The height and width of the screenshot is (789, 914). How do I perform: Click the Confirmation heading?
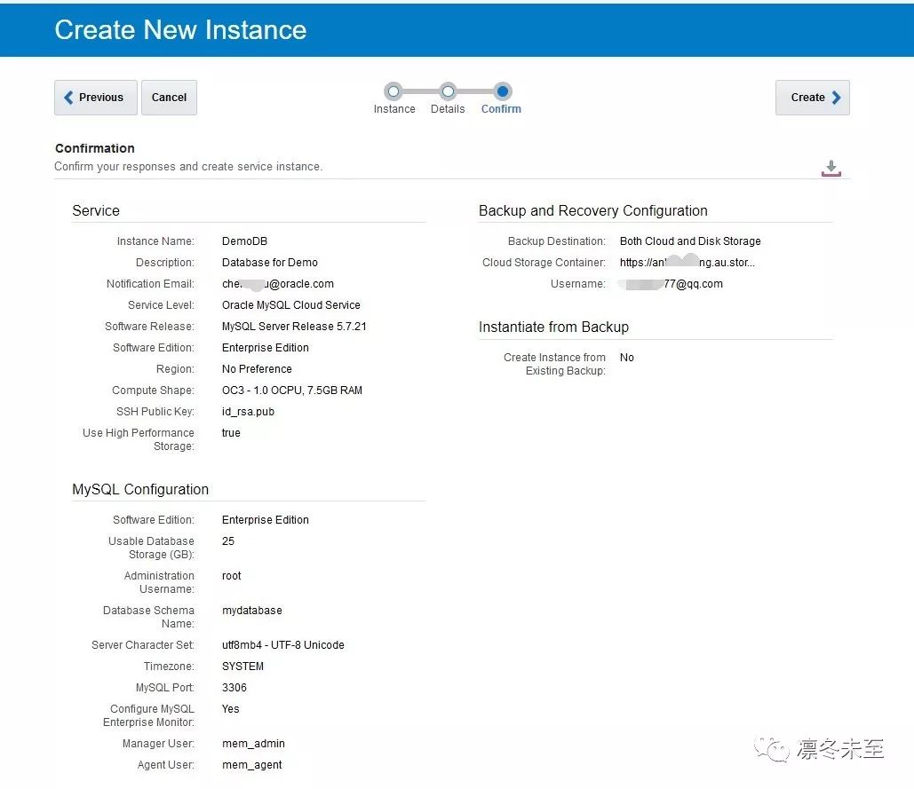(x=95, y=148)
